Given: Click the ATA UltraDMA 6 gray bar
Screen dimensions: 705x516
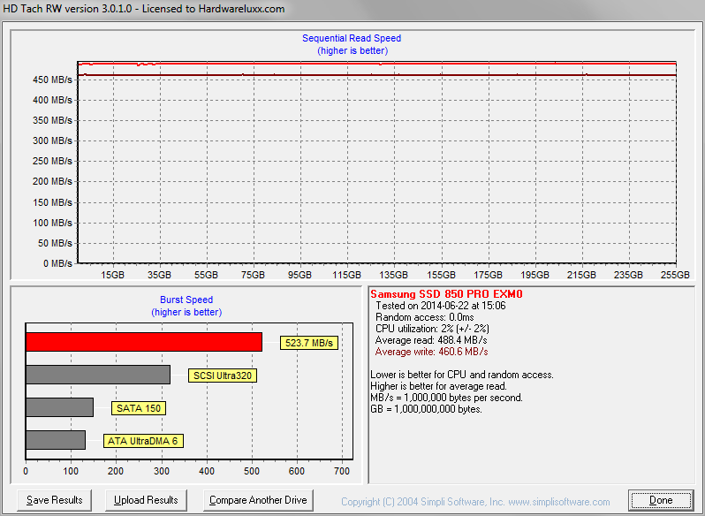Looking at the screenshot, I should pos(56,440).
